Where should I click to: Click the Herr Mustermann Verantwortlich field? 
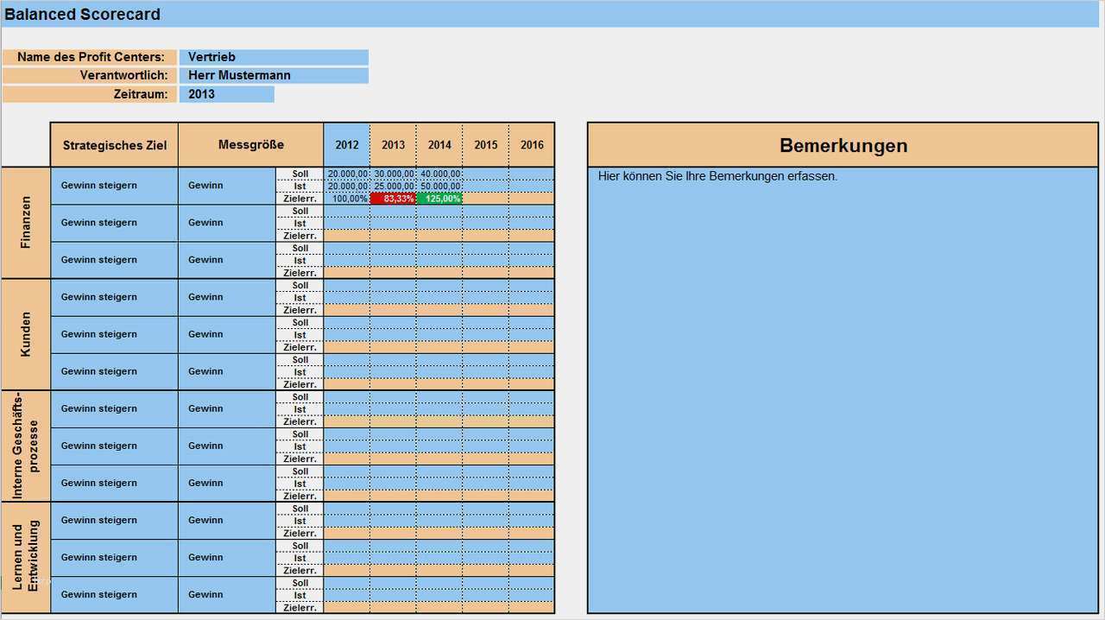click(273, 75)
